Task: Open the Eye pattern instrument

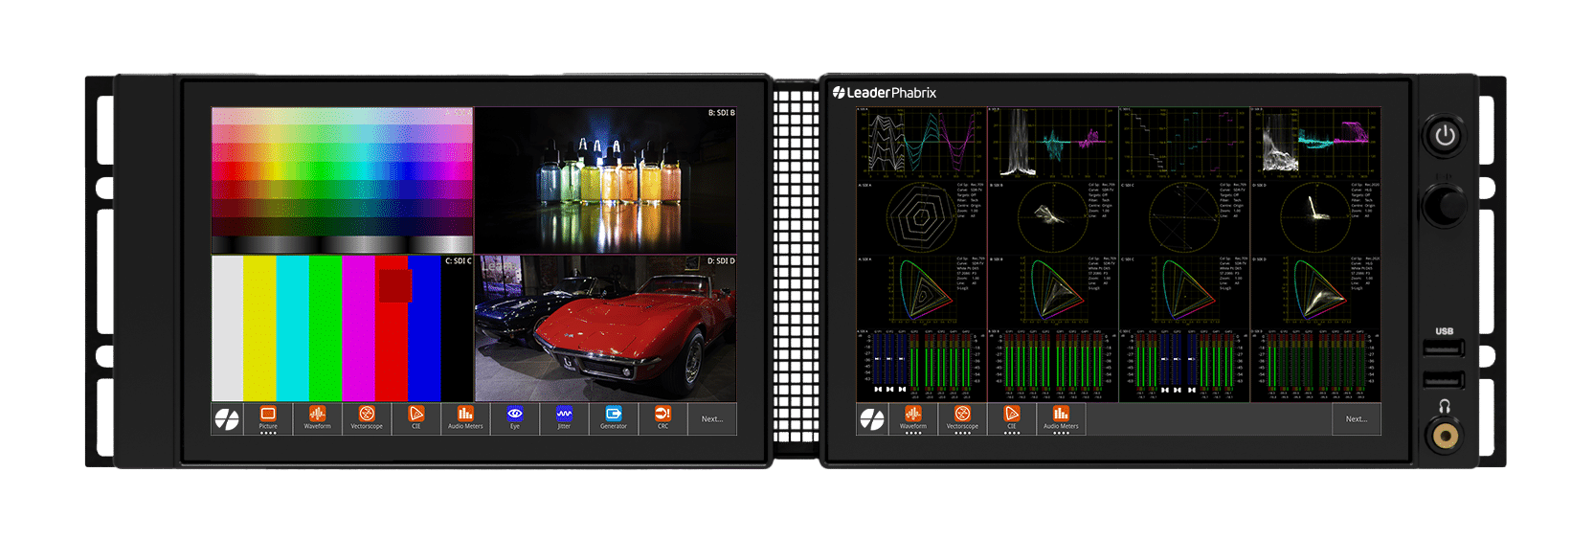Action: point(515,418)
